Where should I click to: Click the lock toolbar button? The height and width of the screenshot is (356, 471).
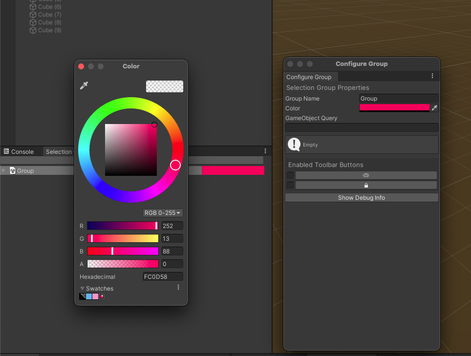tap(365, 185)
